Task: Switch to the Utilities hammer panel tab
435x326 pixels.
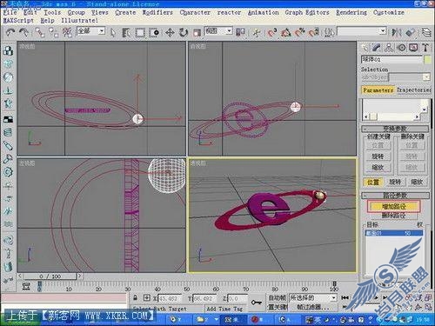Action: click(x=425, y=48)
